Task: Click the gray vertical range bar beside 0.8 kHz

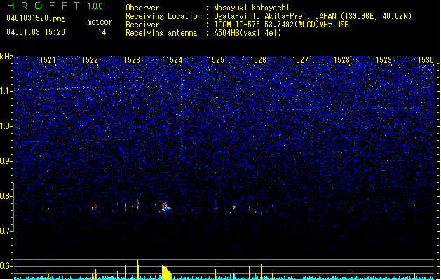Action: pyautogui.click(x=14, y=207)
